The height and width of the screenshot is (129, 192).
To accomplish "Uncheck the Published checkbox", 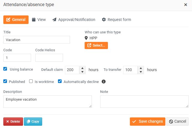I will (5, 81).
